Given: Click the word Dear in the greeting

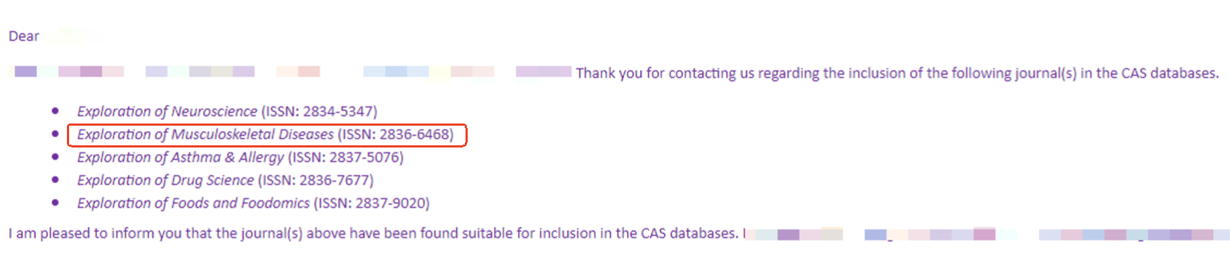Looking at the screenshot, I should pyautogui.click(x=24, y=36).
